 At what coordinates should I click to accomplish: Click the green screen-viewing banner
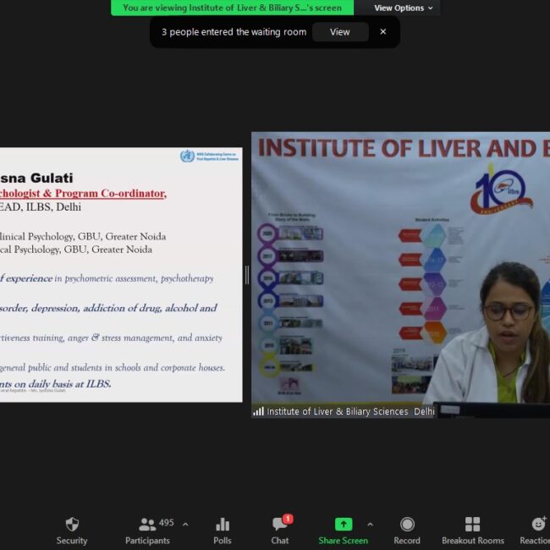(x=232, y=8)
